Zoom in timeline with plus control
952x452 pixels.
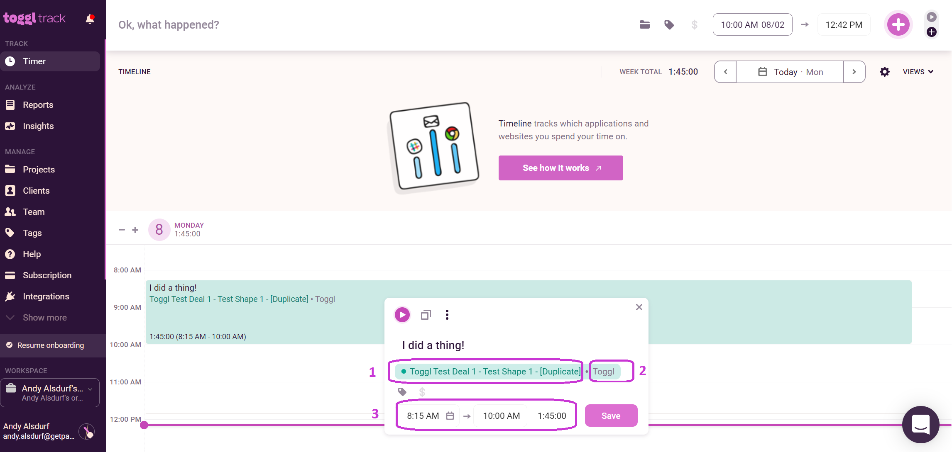135,230
